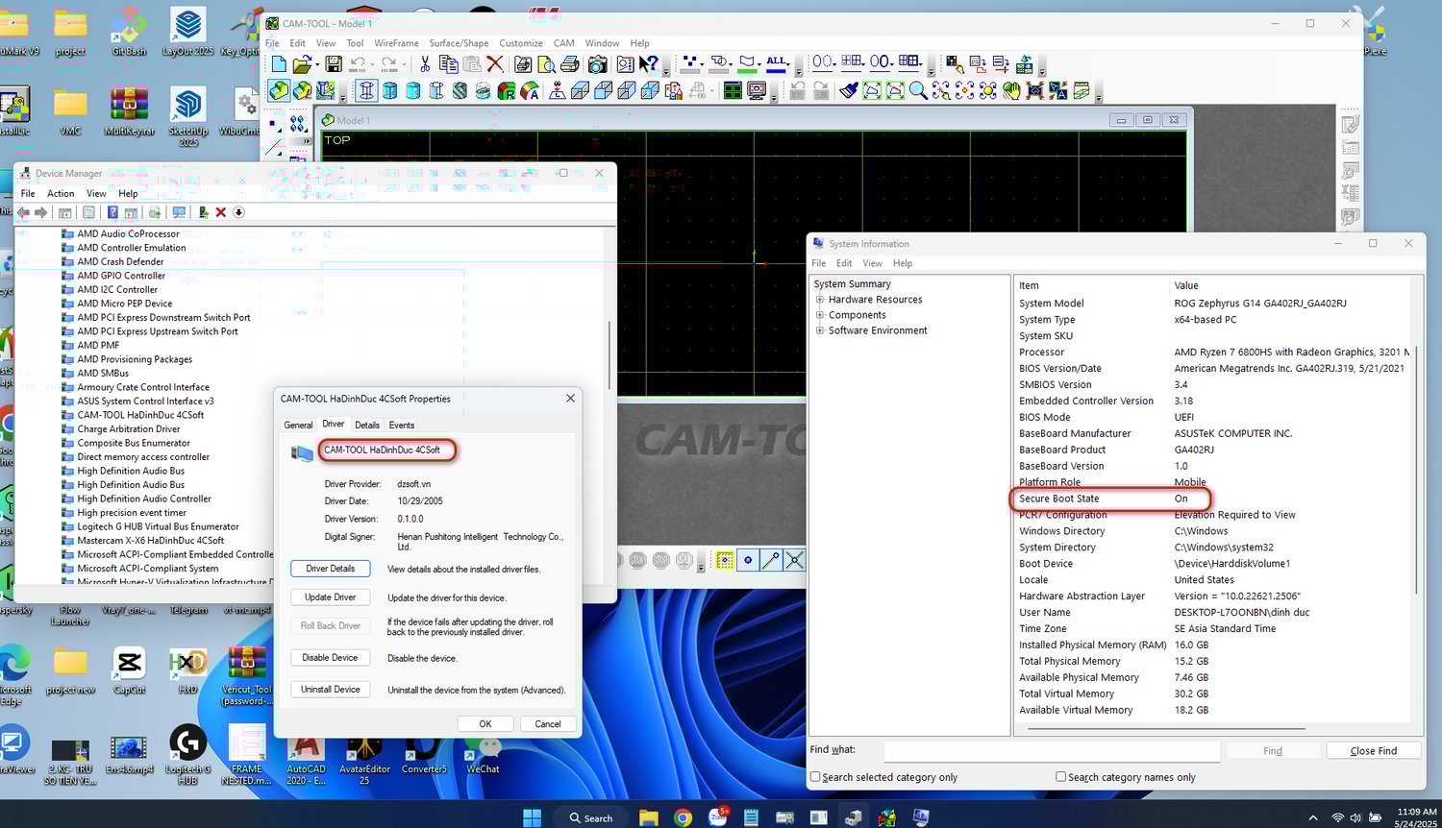Click the monitor display settings icon
1442x828 pixels.
coord(757,91)
